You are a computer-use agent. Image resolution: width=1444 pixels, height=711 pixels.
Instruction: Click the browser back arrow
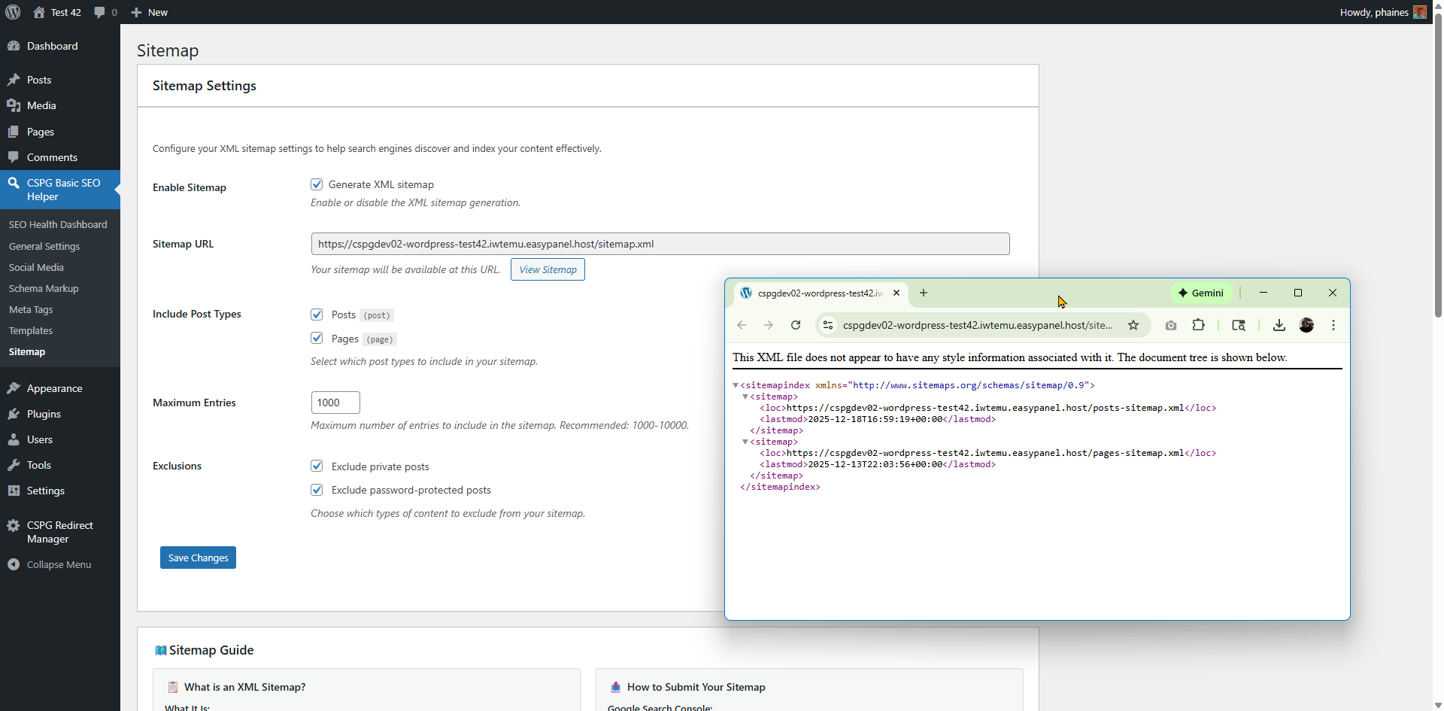click(x=742, y=325)
